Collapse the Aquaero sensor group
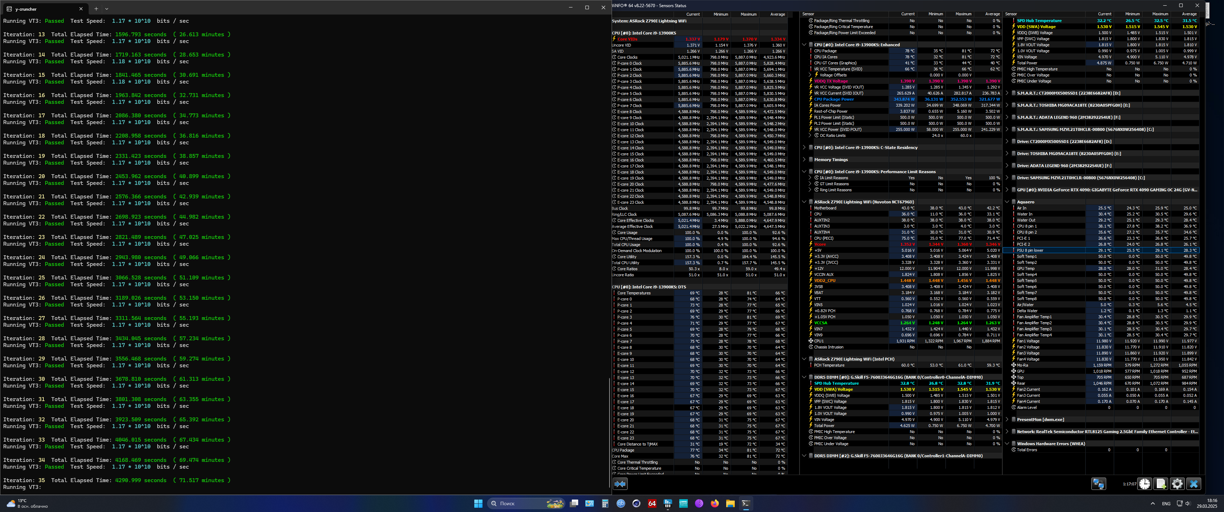Image resolution: width=1224 pixels, height=512 pixels. pos(1007,202)
